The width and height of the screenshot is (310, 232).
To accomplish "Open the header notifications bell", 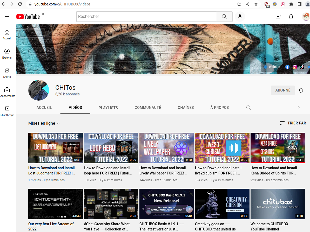I will click(x=291, y=17).
